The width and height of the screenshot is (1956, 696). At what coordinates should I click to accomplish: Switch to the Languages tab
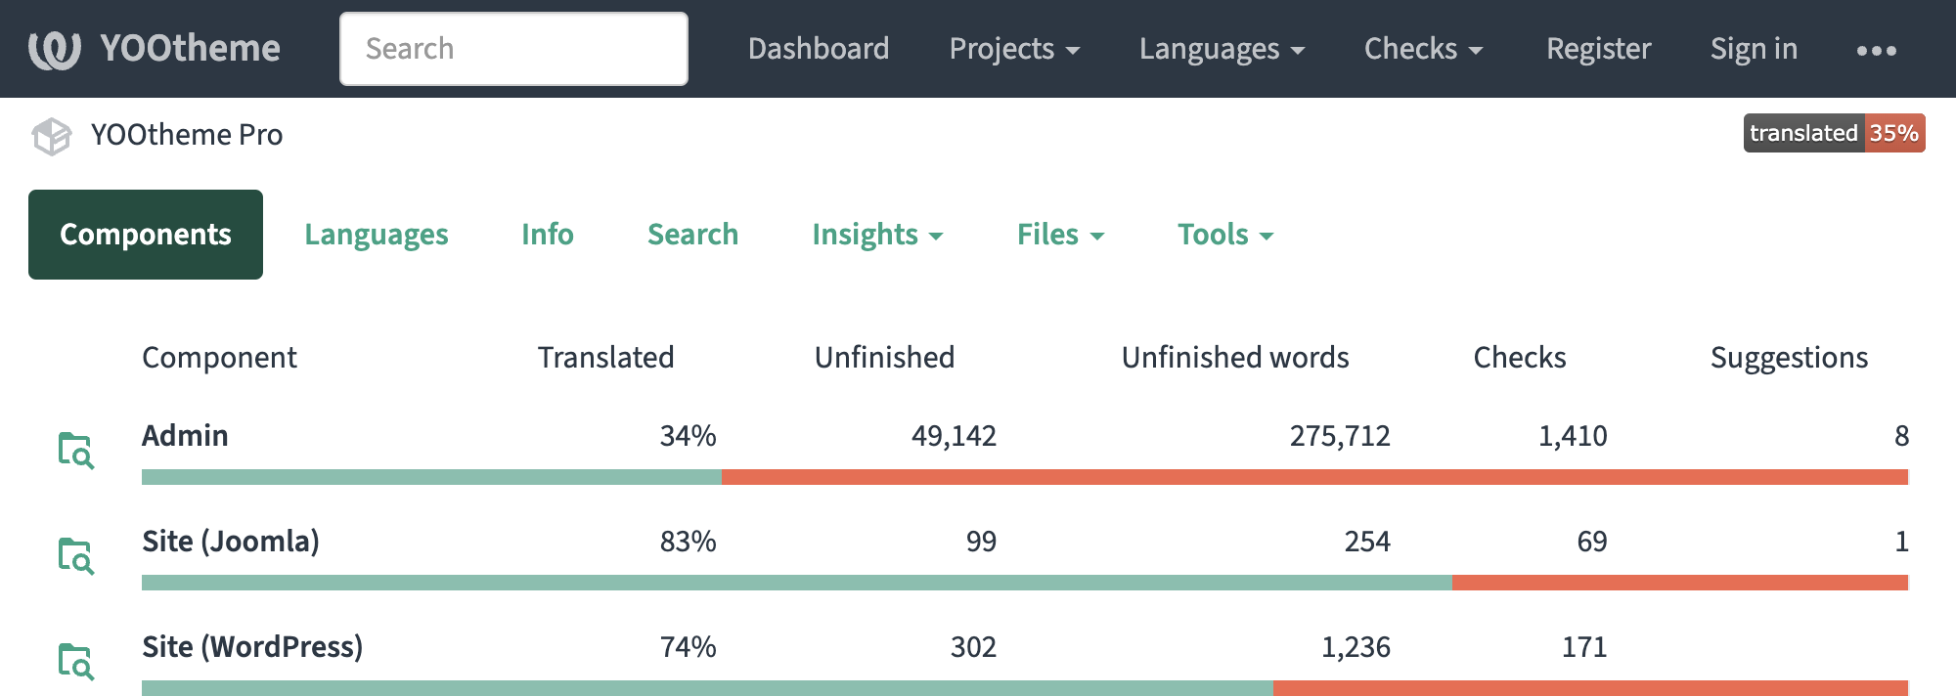[377, 235]
